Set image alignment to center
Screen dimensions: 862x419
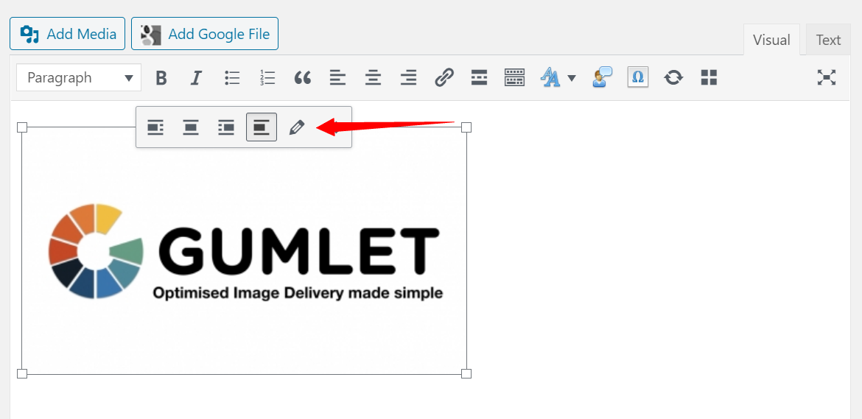191,127
